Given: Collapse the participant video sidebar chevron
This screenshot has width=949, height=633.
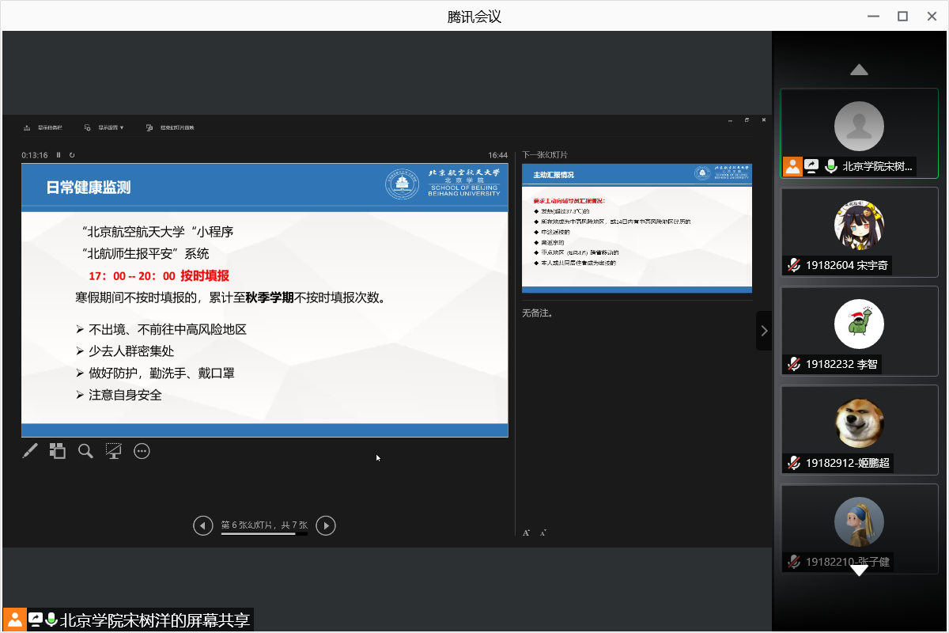Looking at the screenshot, I should point(764,331).
